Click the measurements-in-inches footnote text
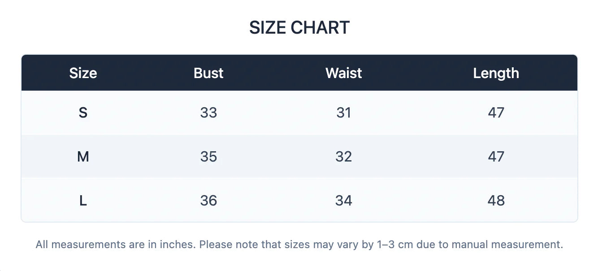598x271 pixels. coord(117,245)
